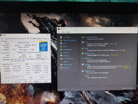Click the Core Voltage value in CPU-Z
Image resolution: width=138 pixels, height=104 pixels.
coord(32,50)
